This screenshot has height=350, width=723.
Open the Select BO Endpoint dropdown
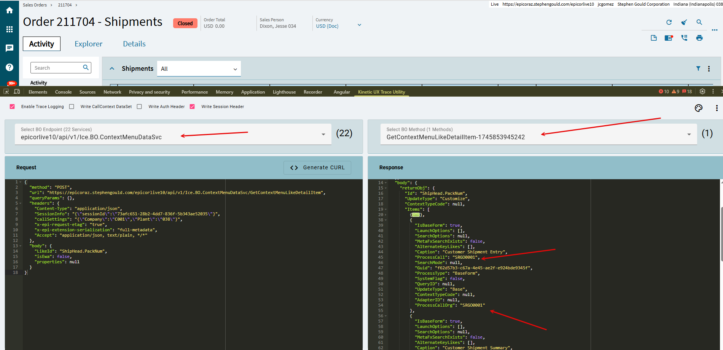[173, 134]
